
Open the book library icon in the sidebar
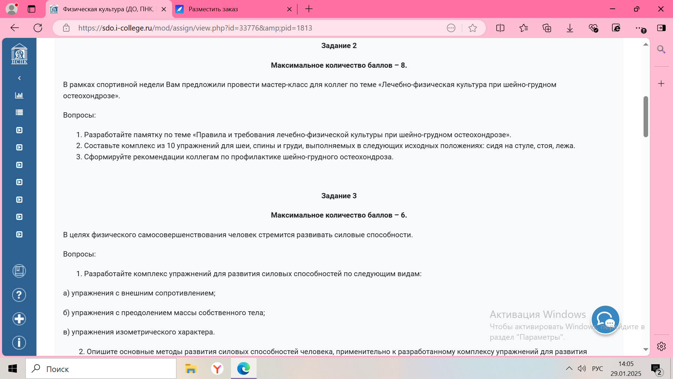[x=19, y=271]
